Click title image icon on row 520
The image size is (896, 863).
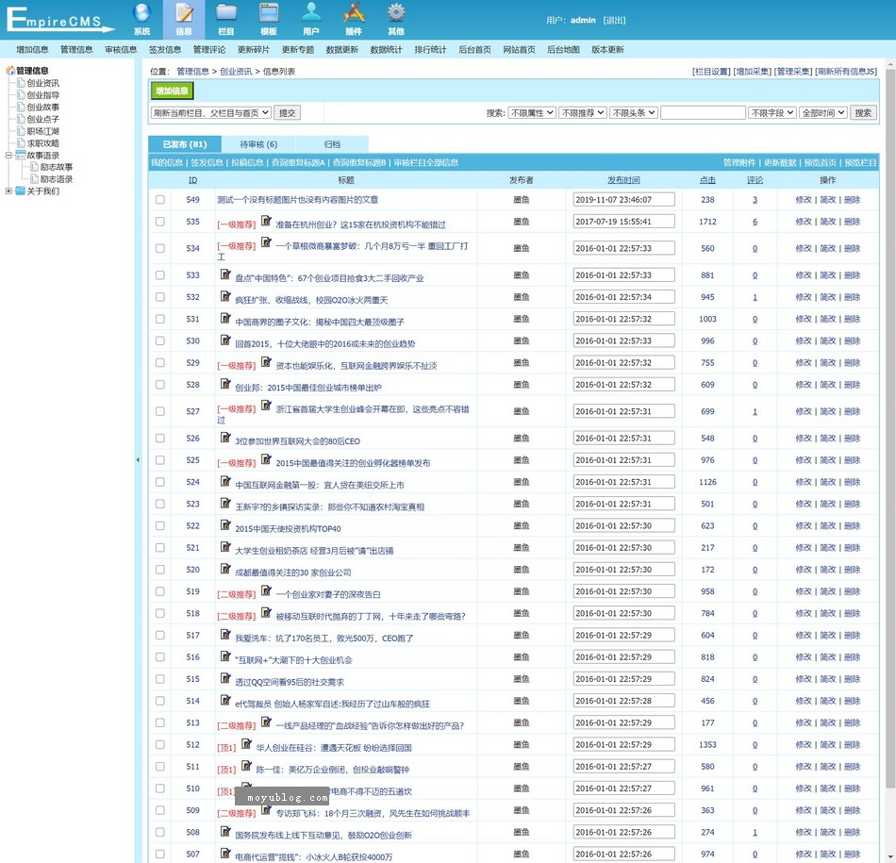click(225, 569)
